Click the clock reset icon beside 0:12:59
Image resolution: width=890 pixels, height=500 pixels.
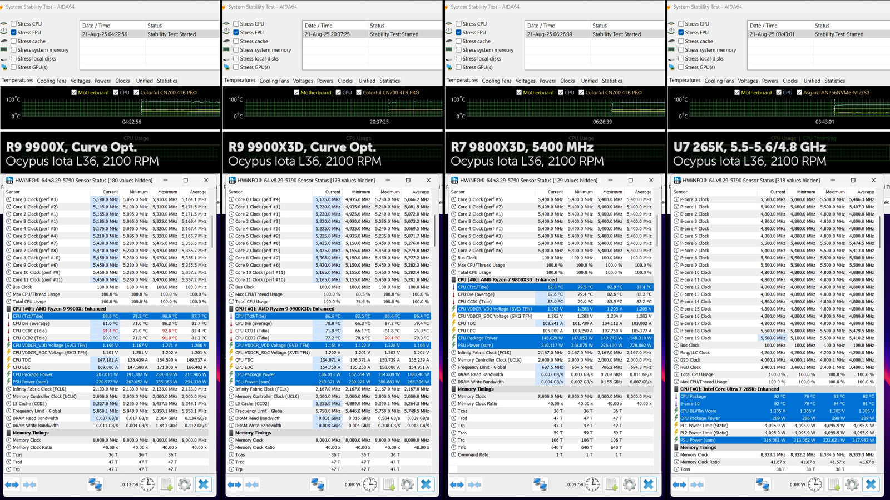pos(147,484)
